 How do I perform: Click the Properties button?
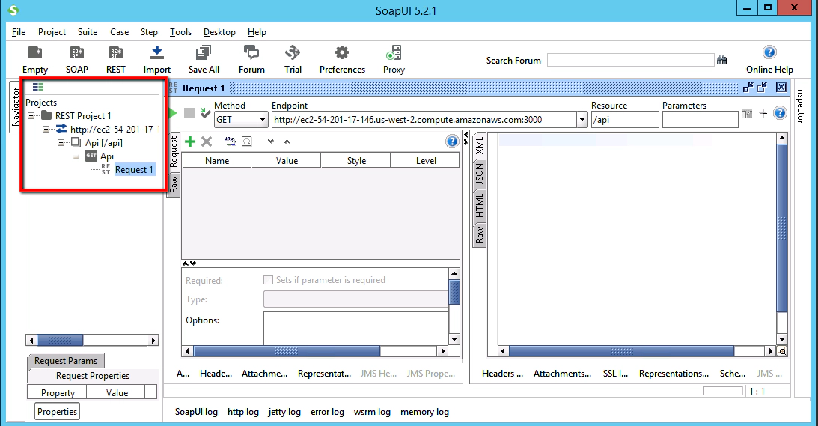pos(58,411)
